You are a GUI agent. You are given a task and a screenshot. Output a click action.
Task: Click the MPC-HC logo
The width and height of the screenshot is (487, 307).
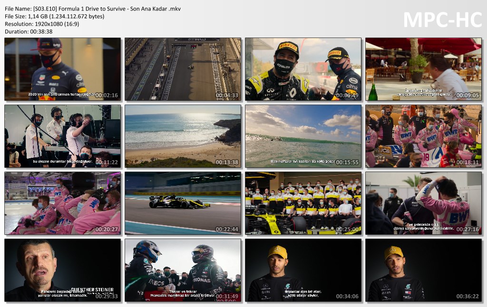click(442, 20)
